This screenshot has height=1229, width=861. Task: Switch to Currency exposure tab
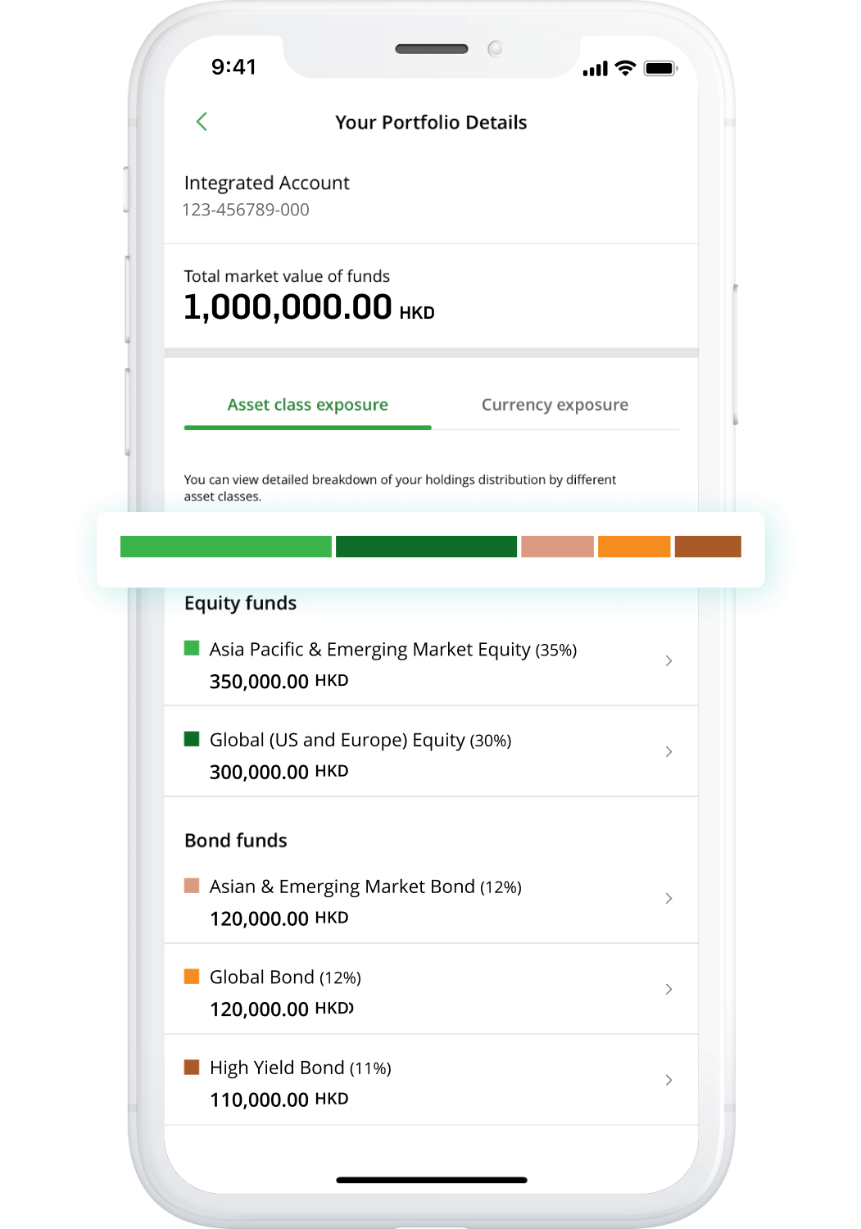point(555,405)
